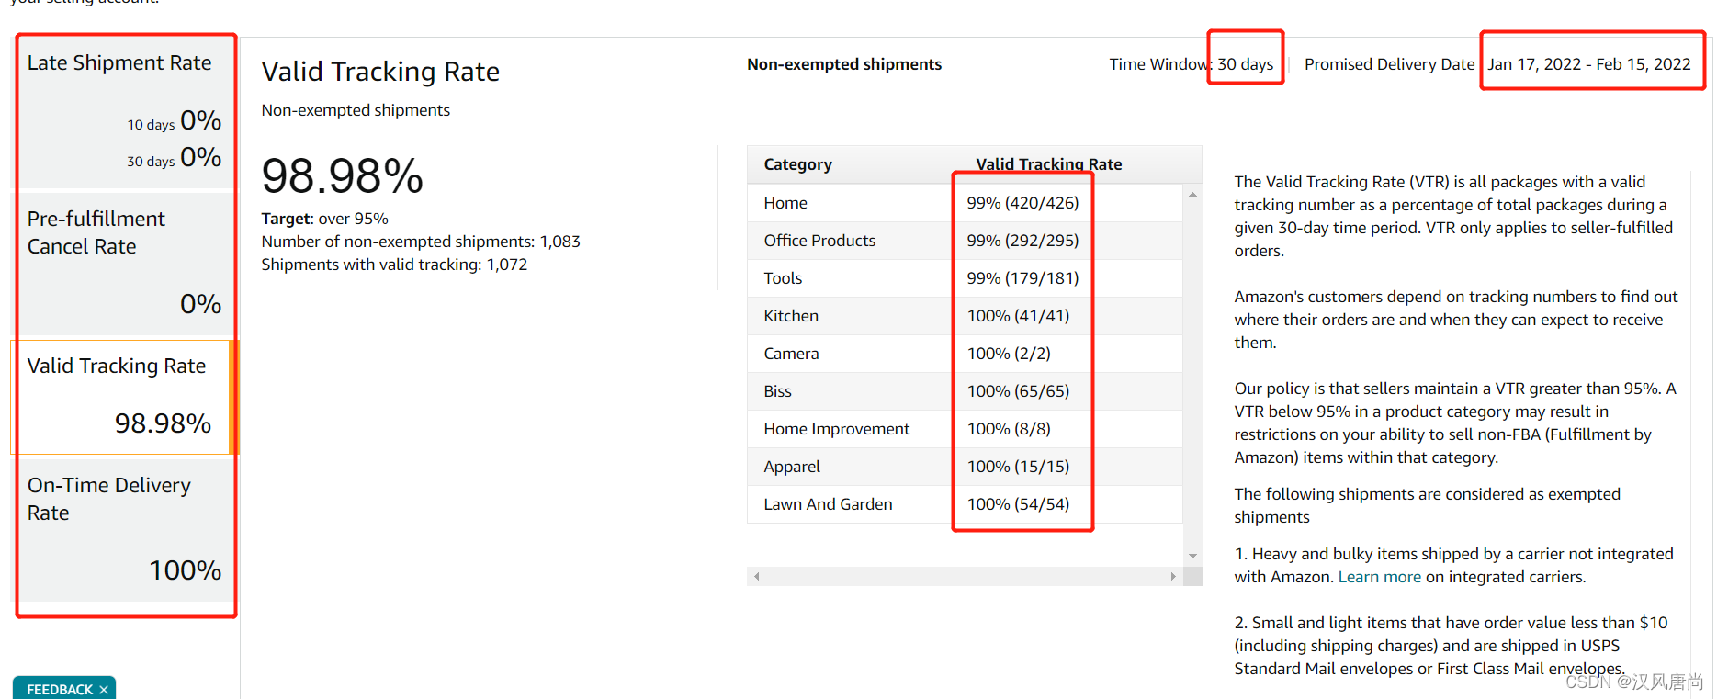Open Promised Delivery Date range Jan 17 - Feb 15
This screenshot has width=1717, height=699.
1589,64
